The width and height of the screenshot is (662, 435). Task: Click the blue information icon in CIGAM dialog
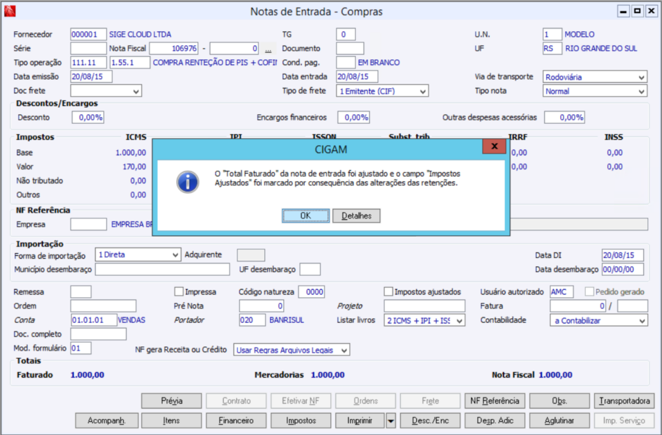point(188,182)
